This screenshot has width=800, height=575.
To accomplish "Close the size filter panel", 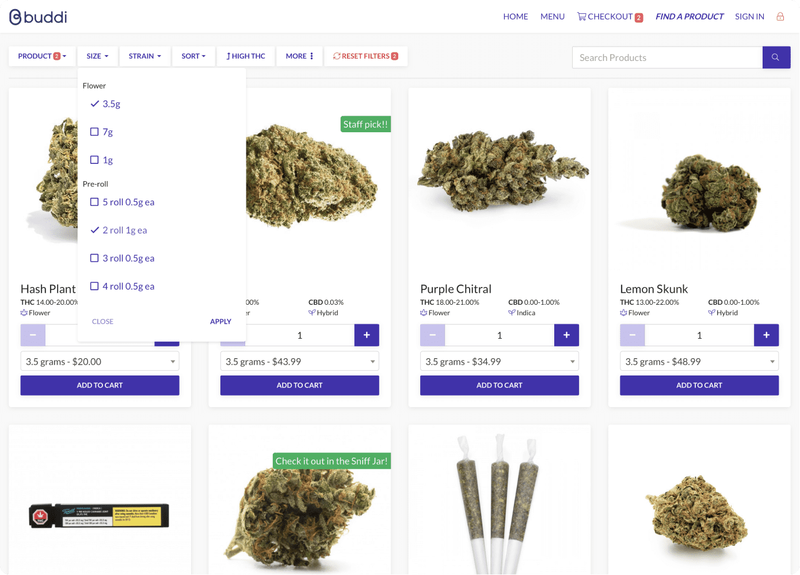I will point(102,321).
